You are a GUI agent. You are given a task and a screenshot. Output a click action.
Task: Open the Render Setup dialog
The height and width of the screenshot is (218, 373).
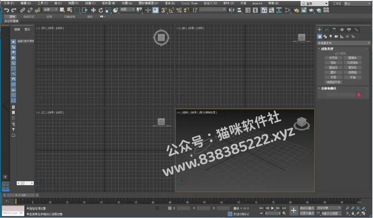tap(296, 10)
